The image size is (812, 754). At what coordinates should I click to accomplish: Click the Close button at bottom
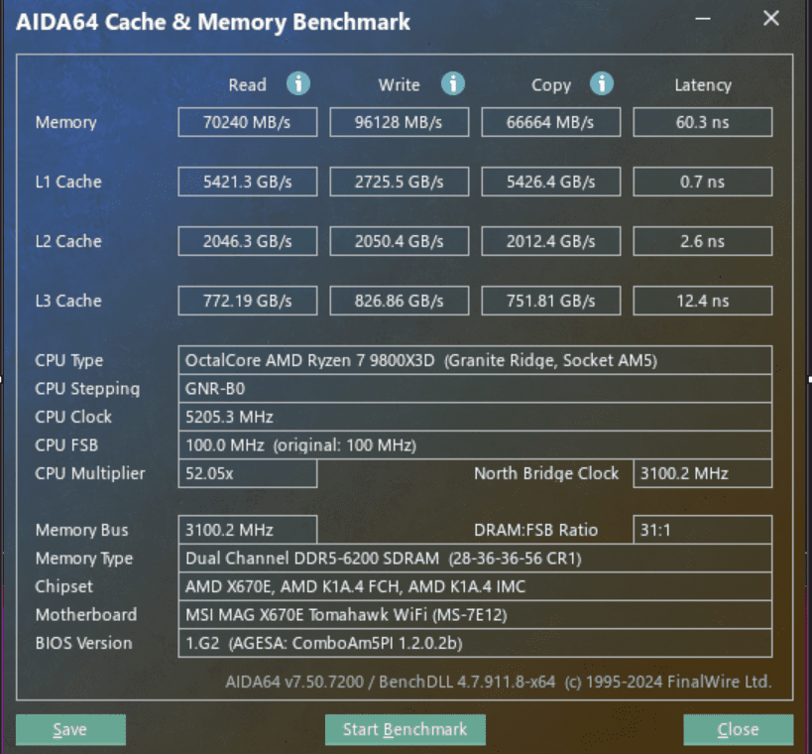coord(739,729)
